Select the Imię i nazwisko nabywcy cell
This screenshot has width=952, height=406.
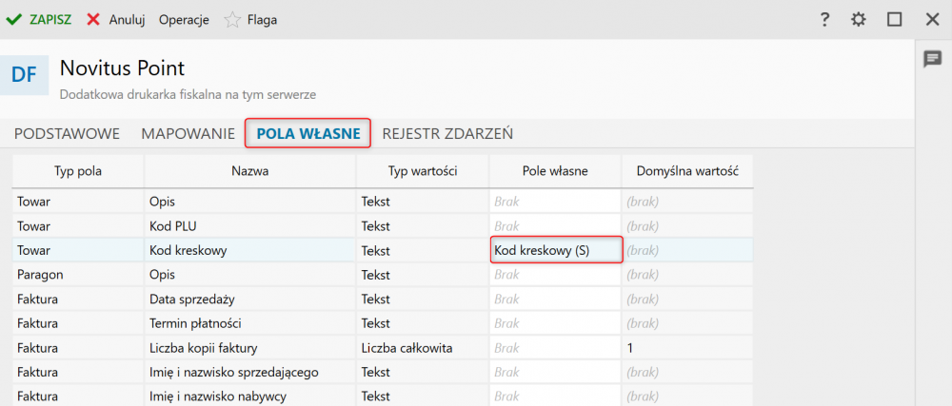point(250,396)
